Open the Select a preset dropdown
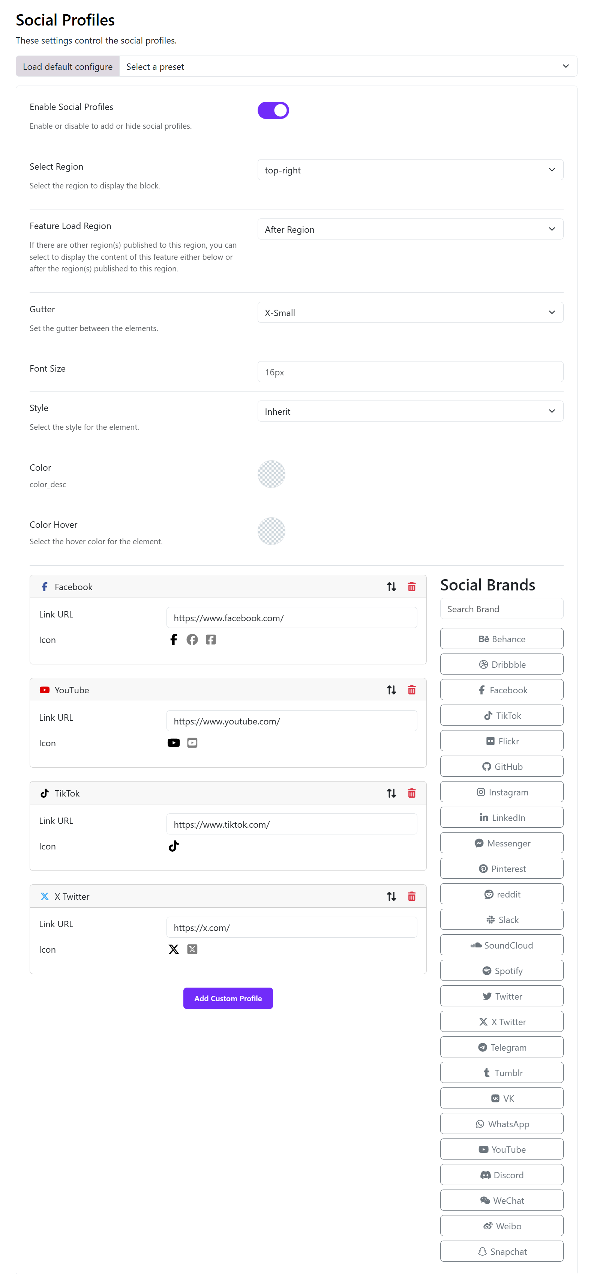The image size is (591, 1274). (348, 66)
